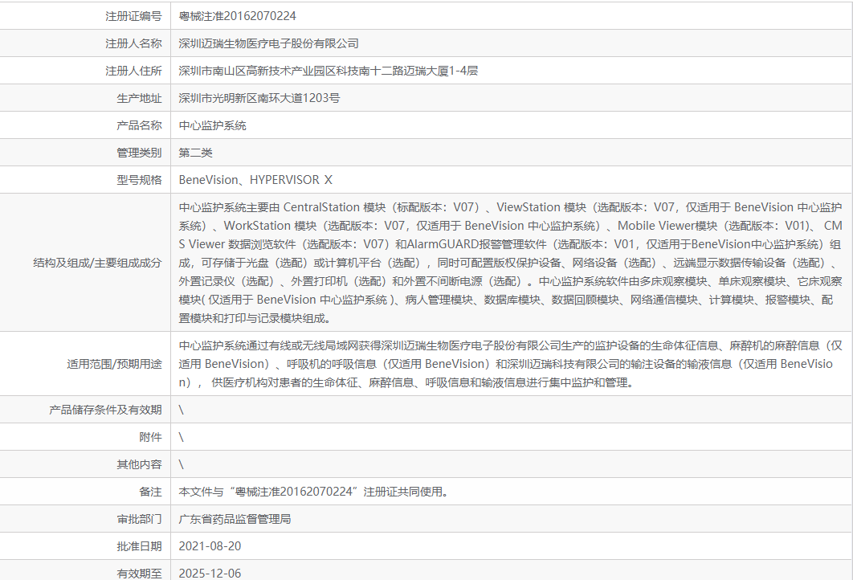Click the expiry date 2025-12-06
Viewport: 853px width, 580px height.
coord(210,574)
